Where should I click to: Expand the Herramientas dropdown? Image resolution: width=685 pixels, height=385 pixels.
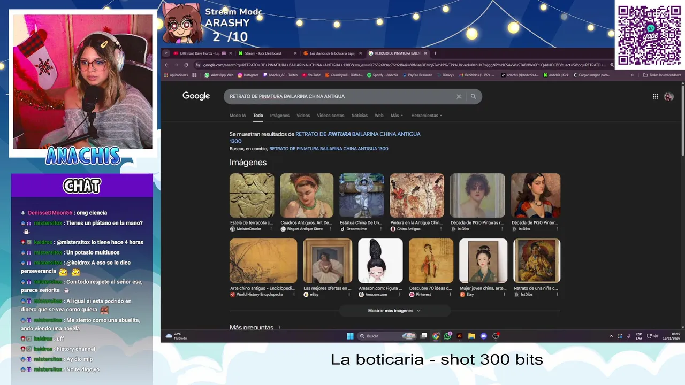click(427, 115)
